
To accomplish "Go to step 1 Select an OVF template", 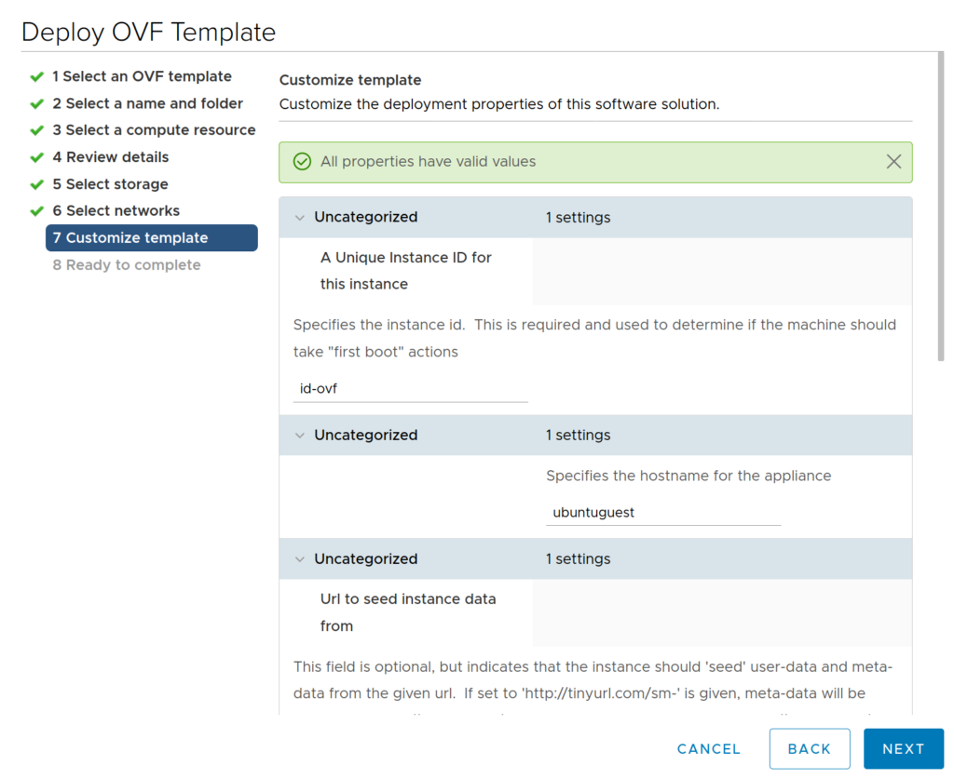I will (x=142, y=76).
